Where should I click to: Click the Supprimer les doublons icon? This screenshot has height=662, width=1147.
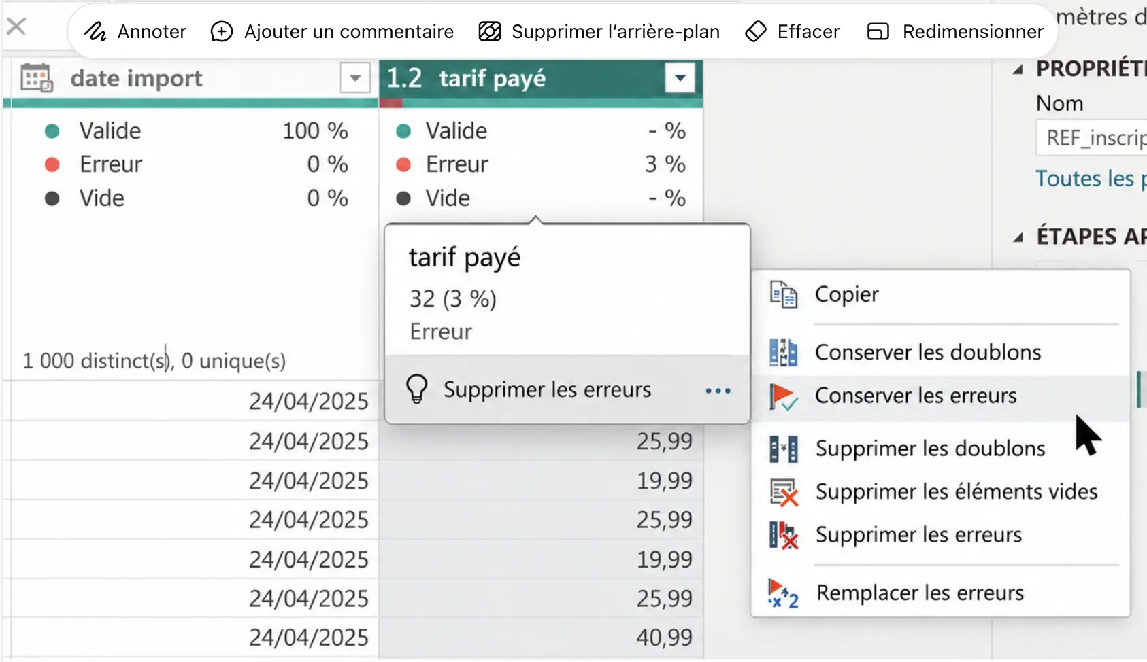[x=783, y=449]
